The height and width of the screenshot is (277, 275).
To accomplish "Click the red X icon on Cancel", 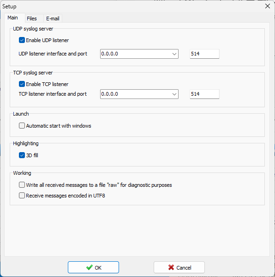I will pos(171,267).
